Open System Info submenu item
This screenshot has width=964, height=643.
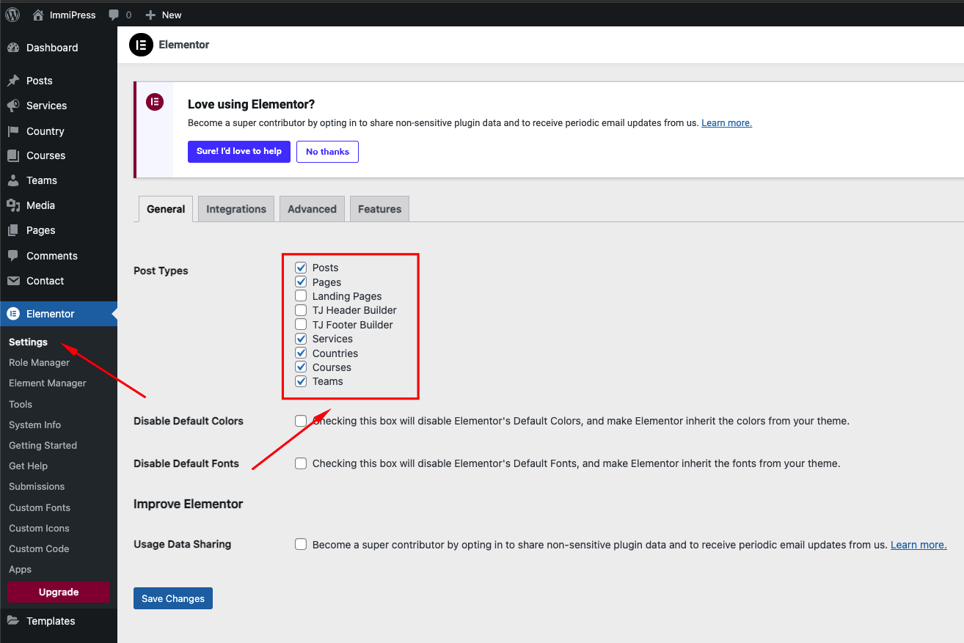coord(34,425)
